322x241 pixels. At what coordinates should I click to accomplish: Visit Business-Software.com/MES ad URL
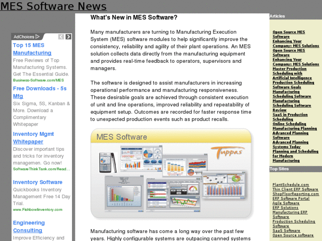(x=39, y=80)
